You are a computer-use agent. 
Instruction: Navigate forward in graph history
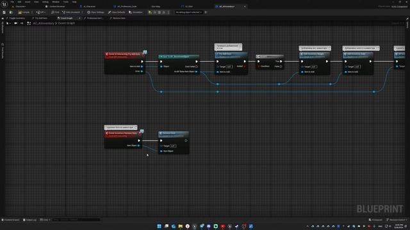point(22,23)
